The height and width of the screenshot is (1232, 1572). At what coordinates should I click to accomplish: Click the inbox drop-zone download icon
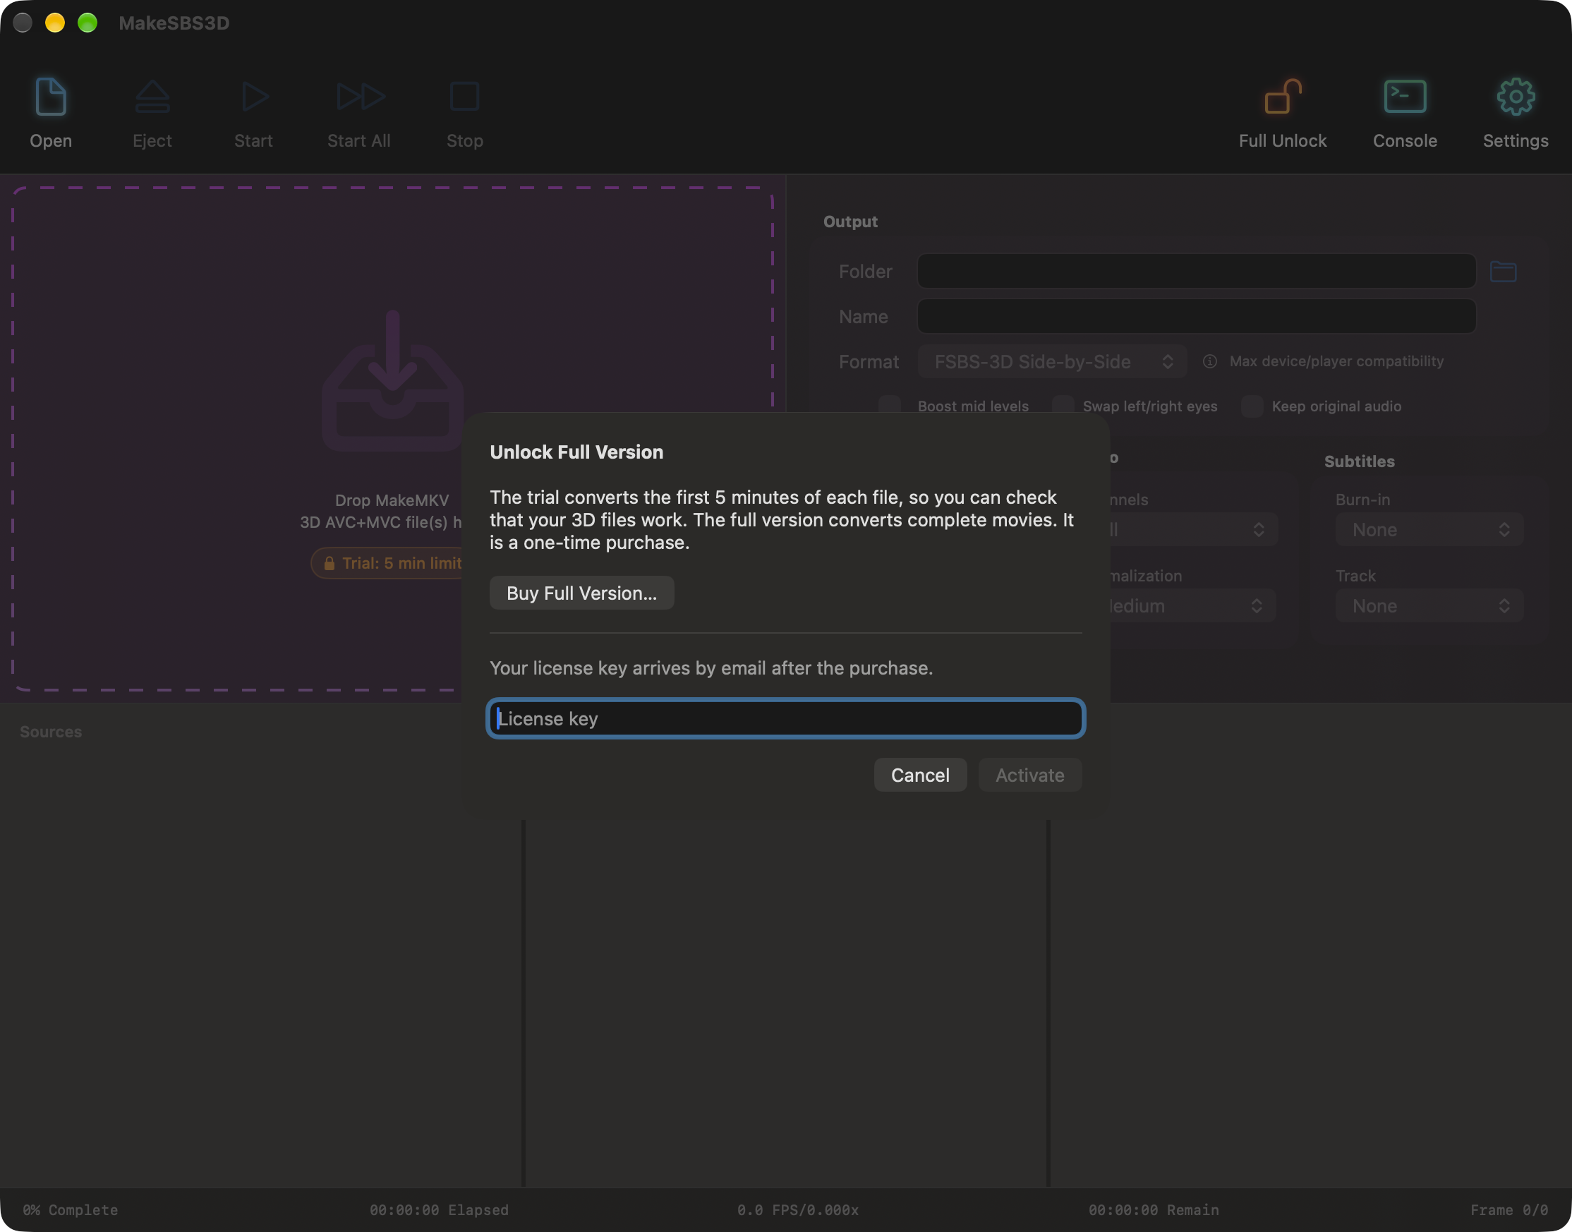392,380
